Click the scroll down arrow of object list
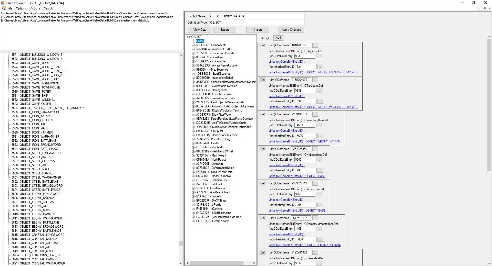 point(181,263)
